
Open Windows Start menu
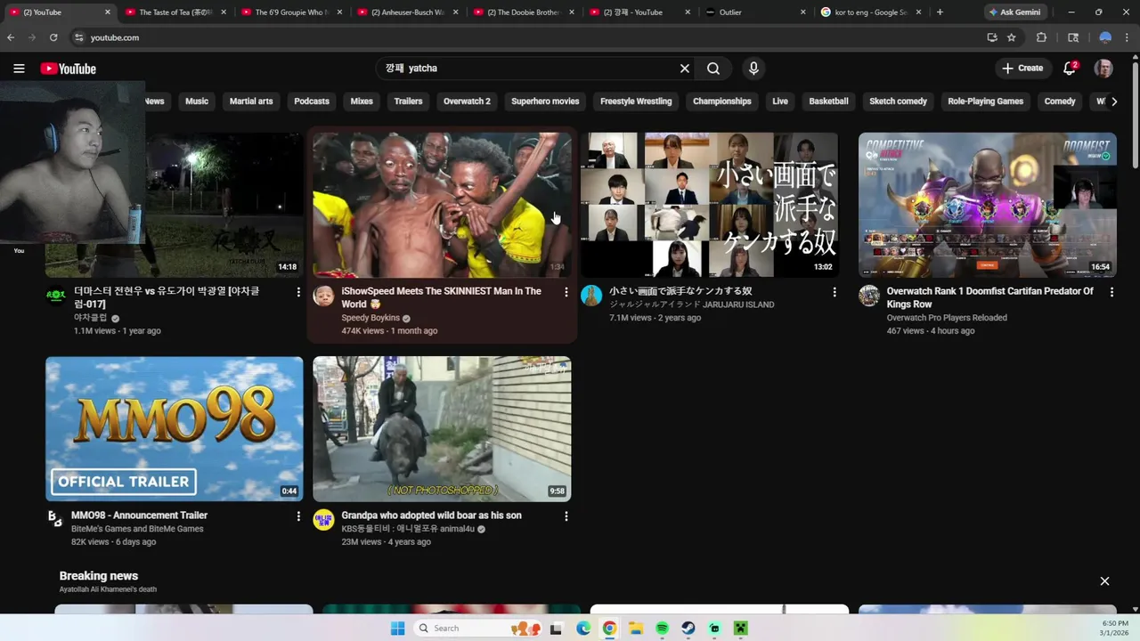[x=398, y=629]
